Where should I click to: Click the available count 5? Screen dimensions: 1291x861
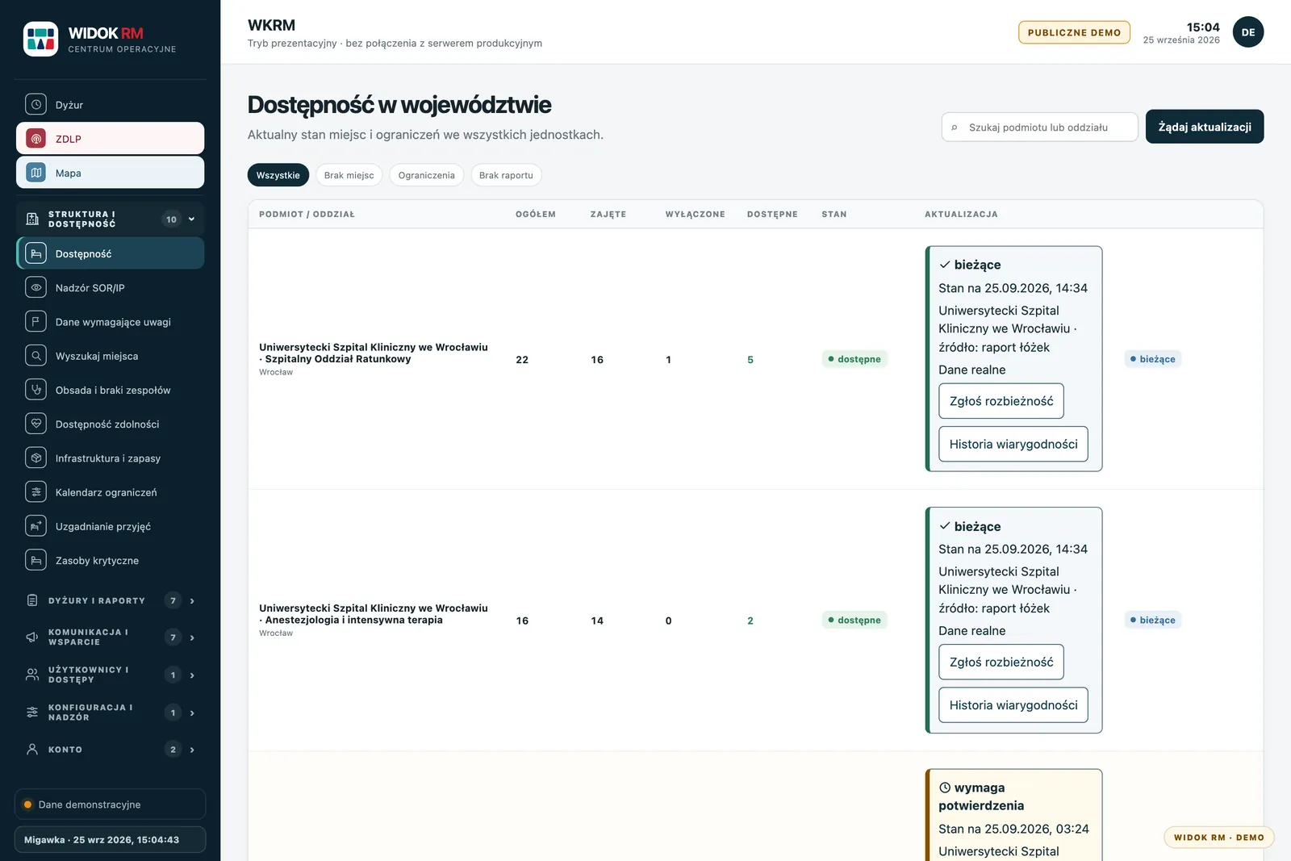(750, 360)
